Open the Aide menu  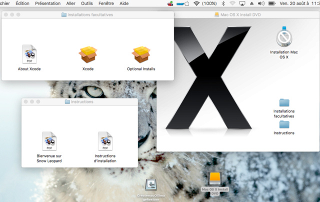point(124,3)
